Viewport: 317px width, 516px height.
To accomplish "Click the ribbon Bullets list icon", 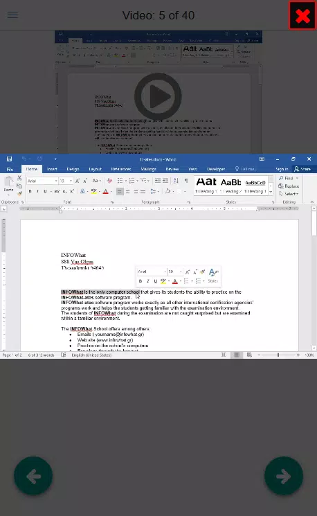I will [120, 181].
